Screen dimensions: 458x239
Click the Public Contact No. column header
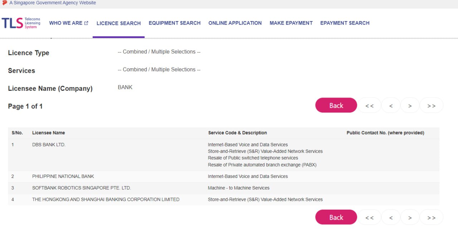(x=385, y=133)
